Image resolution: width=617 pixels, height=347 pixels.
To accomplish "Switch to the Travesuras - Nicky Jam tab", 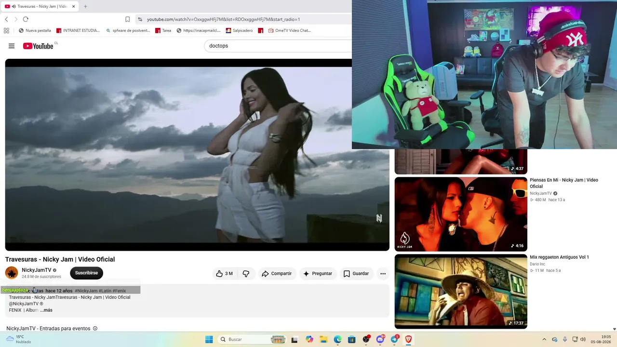I will click(x=40, y=6).
